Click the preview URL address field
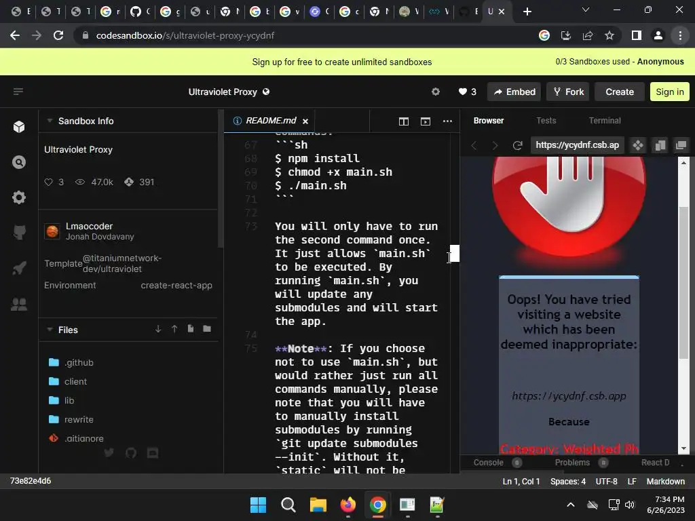The image size is (695, 521). [577, 145]
